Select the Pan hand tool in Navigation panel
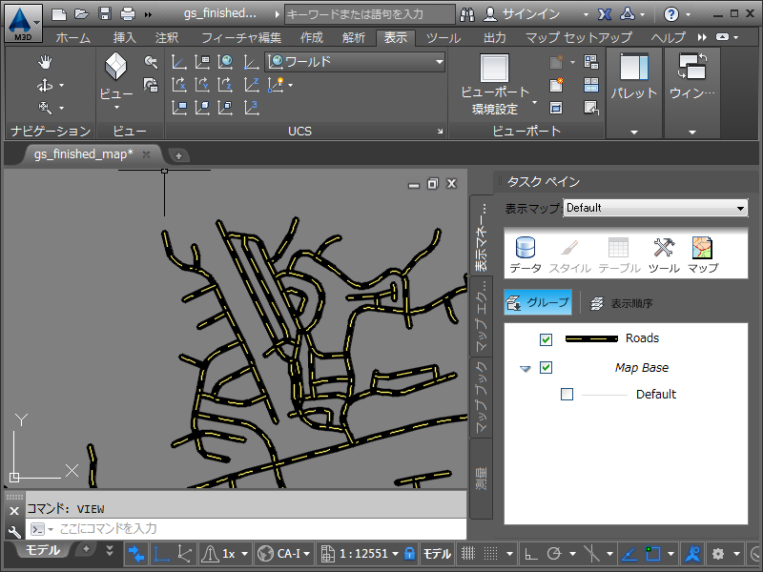Screen dimensions: 763x572 [45, 62]
